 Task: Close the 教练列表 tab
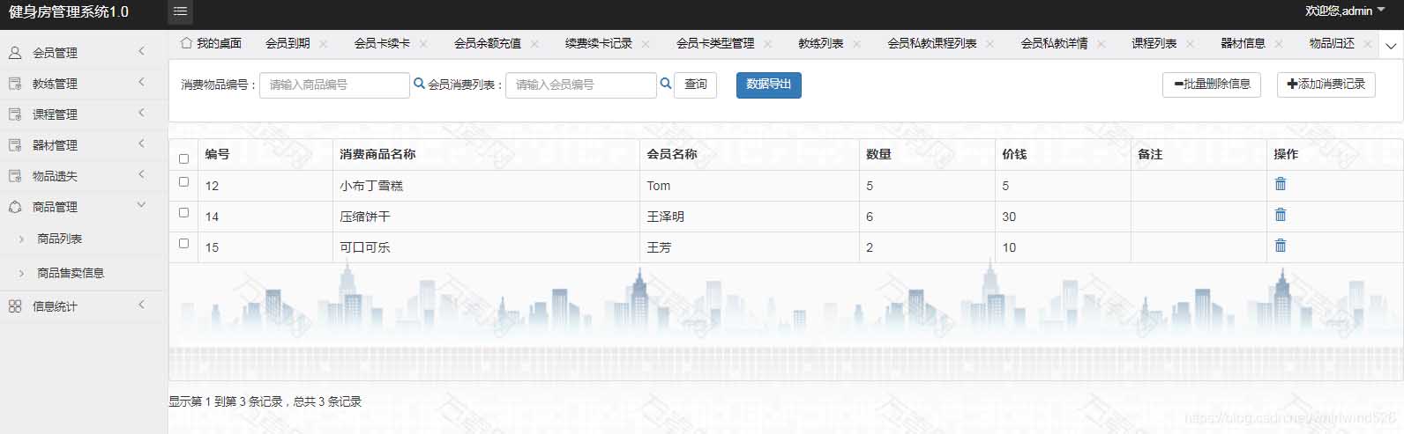click(856, 43)
